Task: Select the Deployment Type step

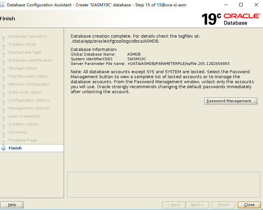Action: tap(25, 52)
